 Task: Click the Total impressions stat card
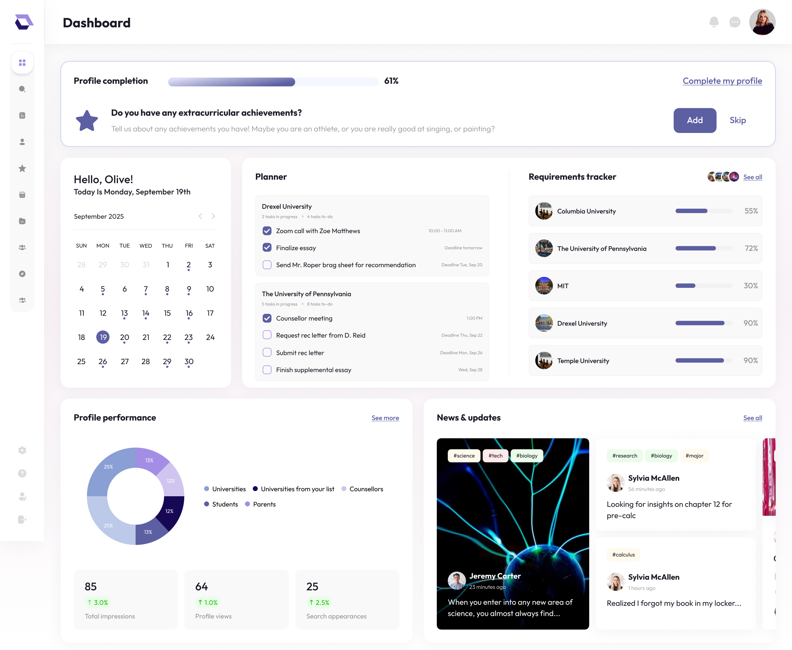[125, 599]
